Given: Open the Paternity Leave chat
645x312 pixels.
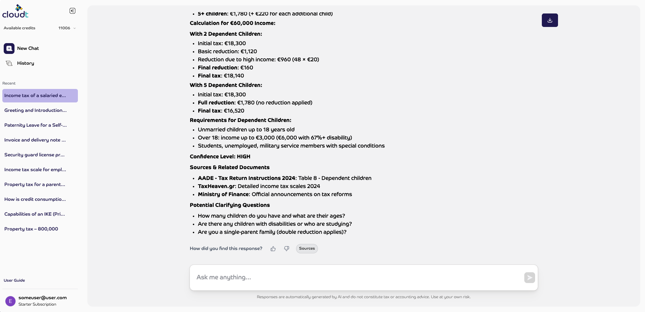Looking at the screenshot, I should (35, 125).
